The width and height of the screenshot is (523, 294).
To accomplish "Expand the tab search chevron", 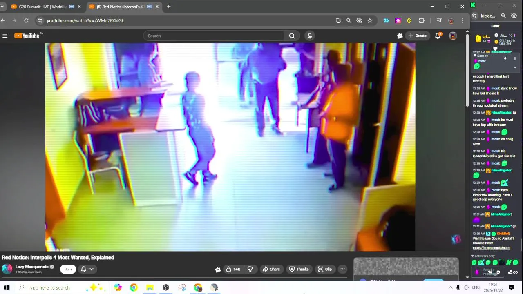I will 2,7.
